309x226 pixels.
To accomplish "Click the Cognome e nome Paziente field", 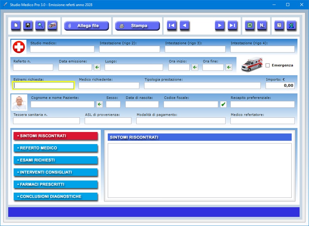I will tap(62, 104).
